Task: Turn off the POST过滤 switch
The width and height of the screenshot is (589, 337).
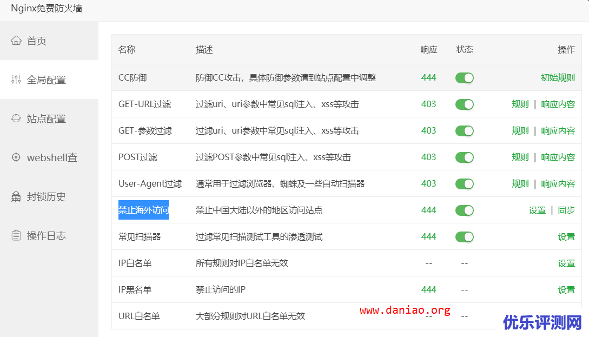Action: [464, 157]
